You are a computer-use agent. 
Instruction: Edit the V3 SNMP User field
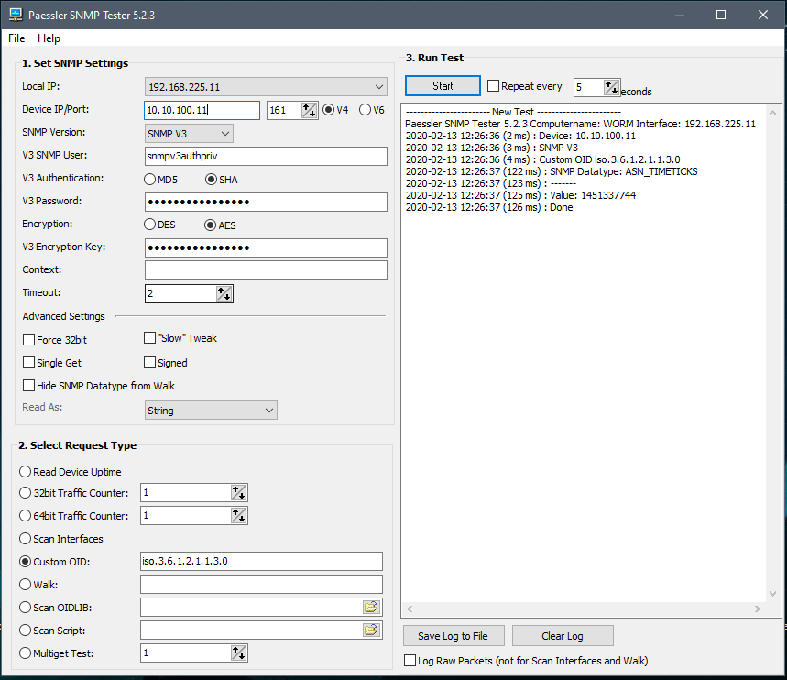pos(266,156)
